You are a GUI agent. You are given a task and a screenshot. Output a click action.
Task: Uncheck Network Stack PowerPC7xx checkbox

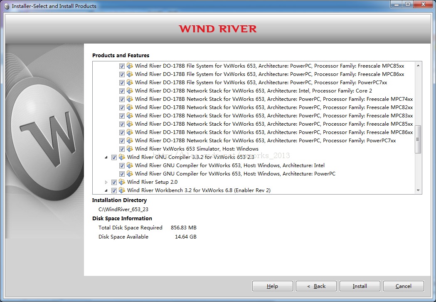122,141
